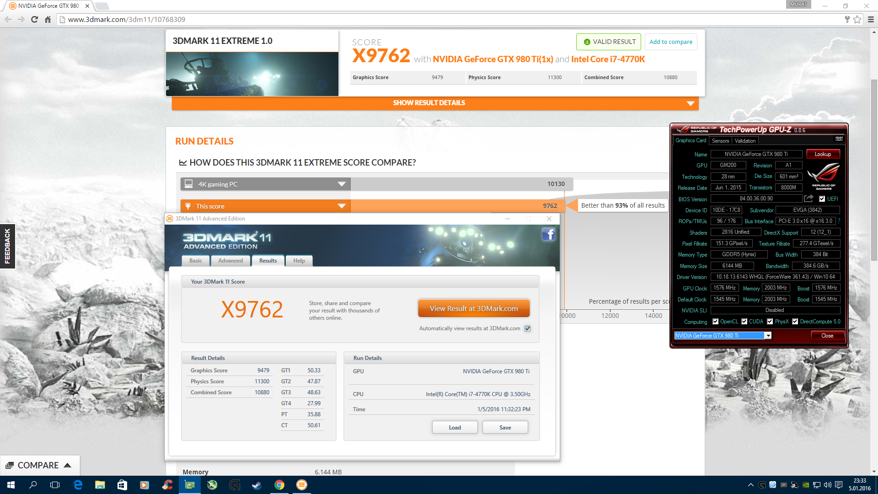Switch to the Advanced tab in 3DMark 11

(x=230, y=261)
